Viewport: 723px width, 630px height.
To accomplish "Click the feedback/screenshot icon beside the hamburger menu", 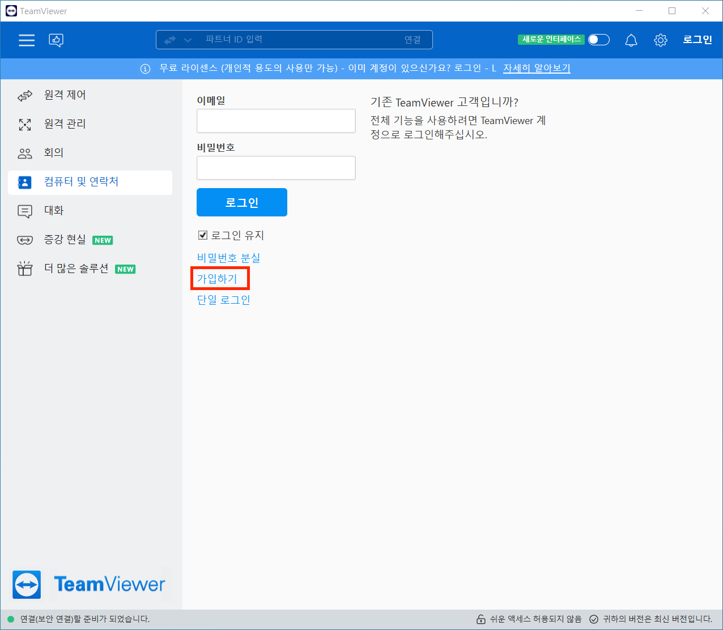I will tap(56, 40).
